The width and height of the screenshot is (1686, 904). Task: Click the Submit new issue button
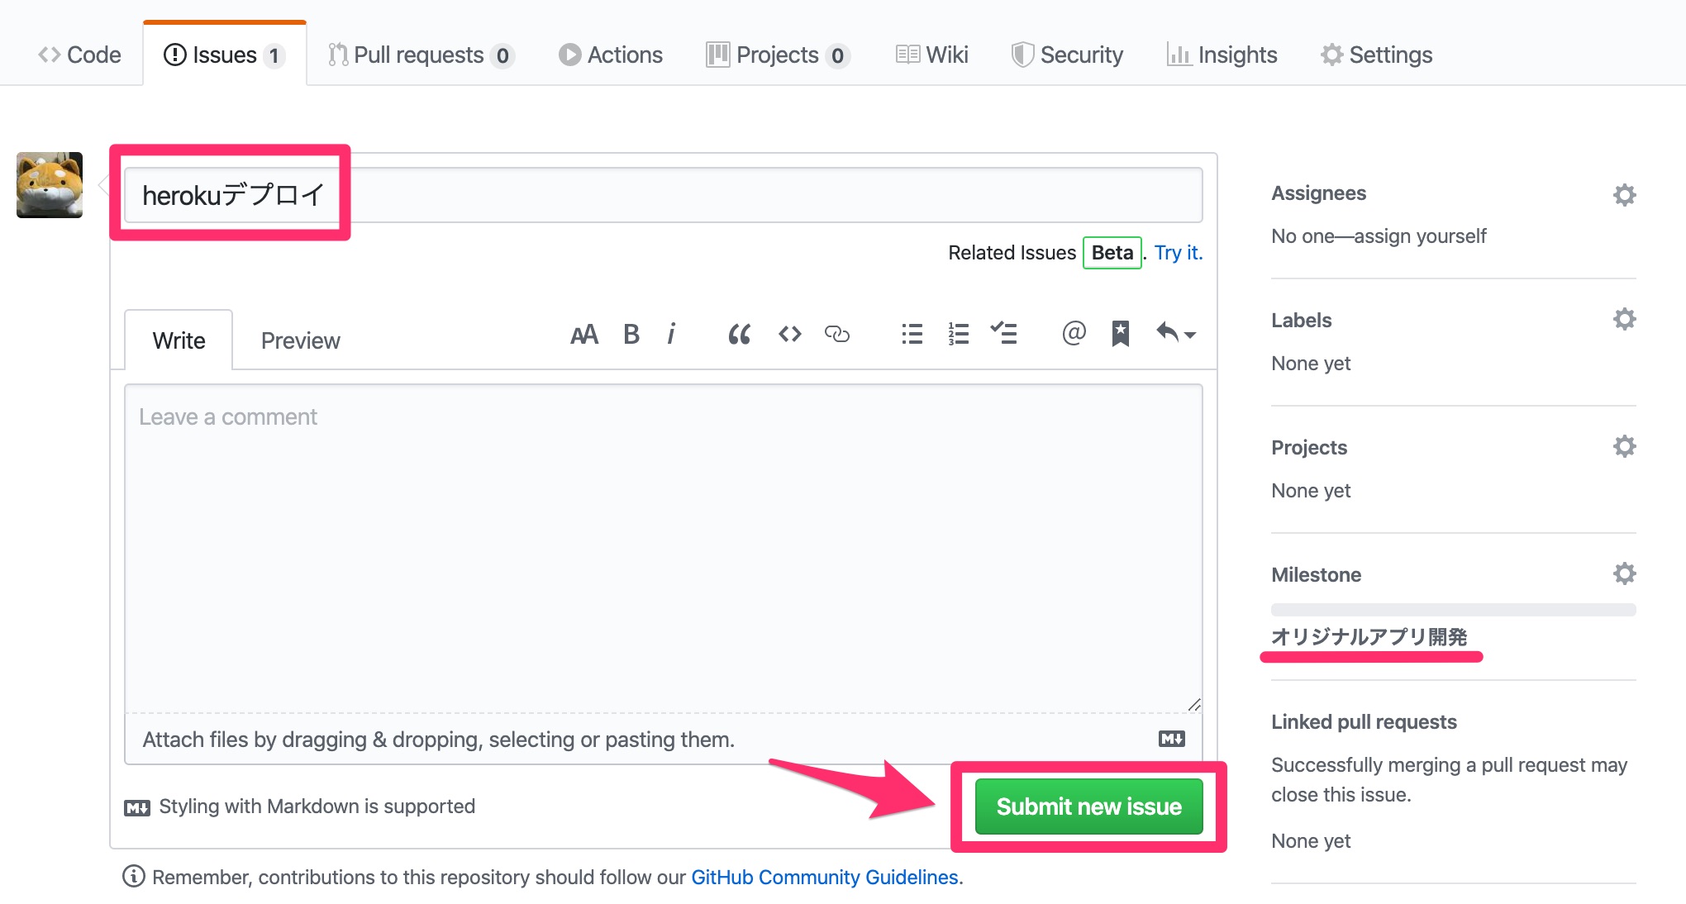1088,806
